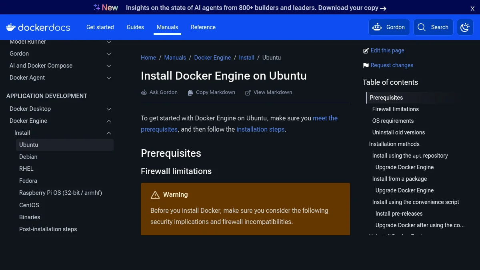Open the Guides tab

point(135,27)
